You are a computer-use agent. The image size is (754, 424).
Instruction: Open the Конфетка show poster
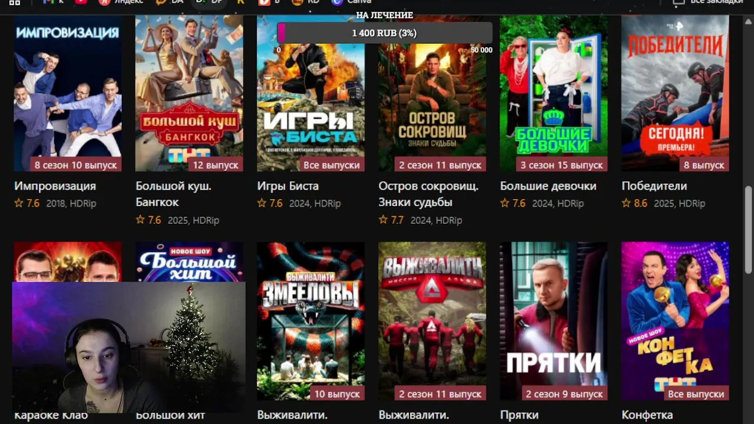pos(675,321)
